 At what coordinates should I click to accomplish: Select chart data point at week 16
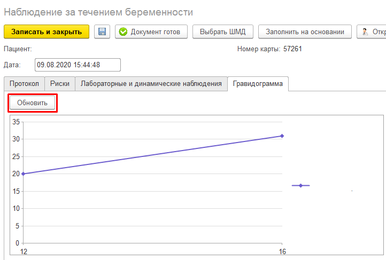click(282, 136)
